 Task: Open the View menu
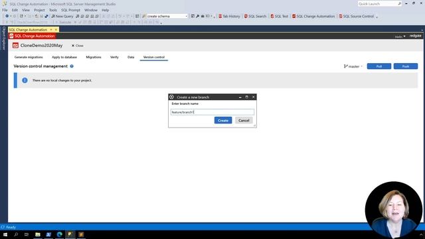click(x=26, y=10)
